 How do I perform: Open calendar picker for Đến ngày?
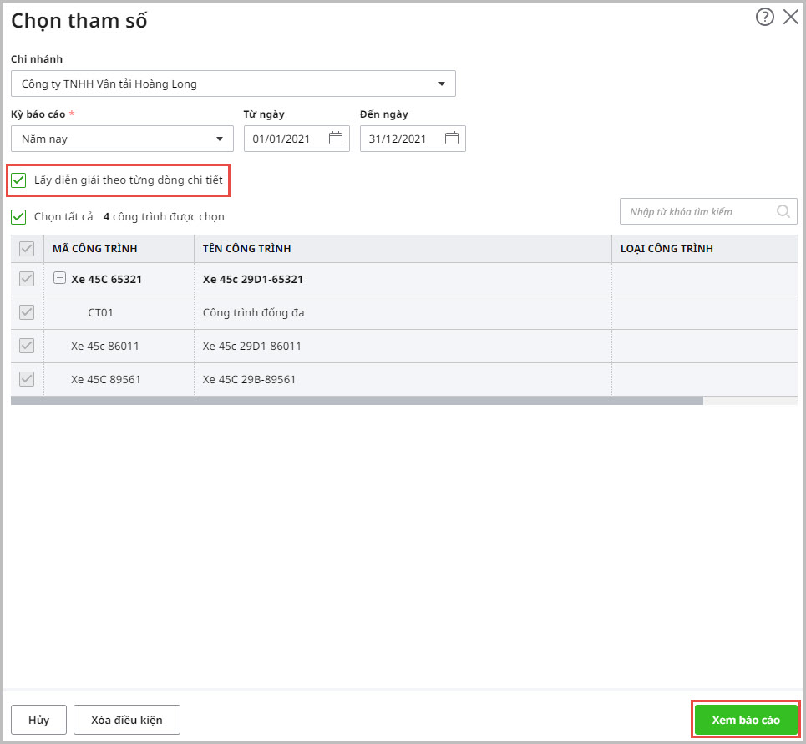click(x=452, y=139)
